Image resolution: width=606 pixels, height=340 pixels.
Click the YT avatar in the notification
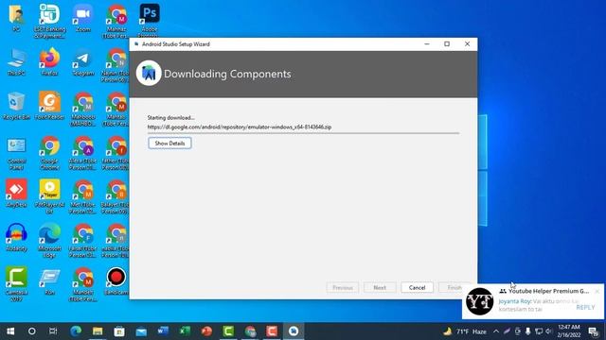pos(479,301)
